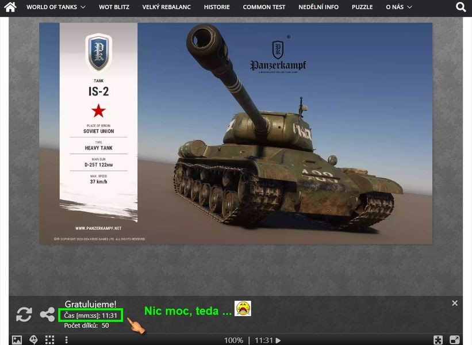This screenshot has width=472, height=345.
Task: Close the Gratulujeme results panel
Action: (x=454, y=303)
